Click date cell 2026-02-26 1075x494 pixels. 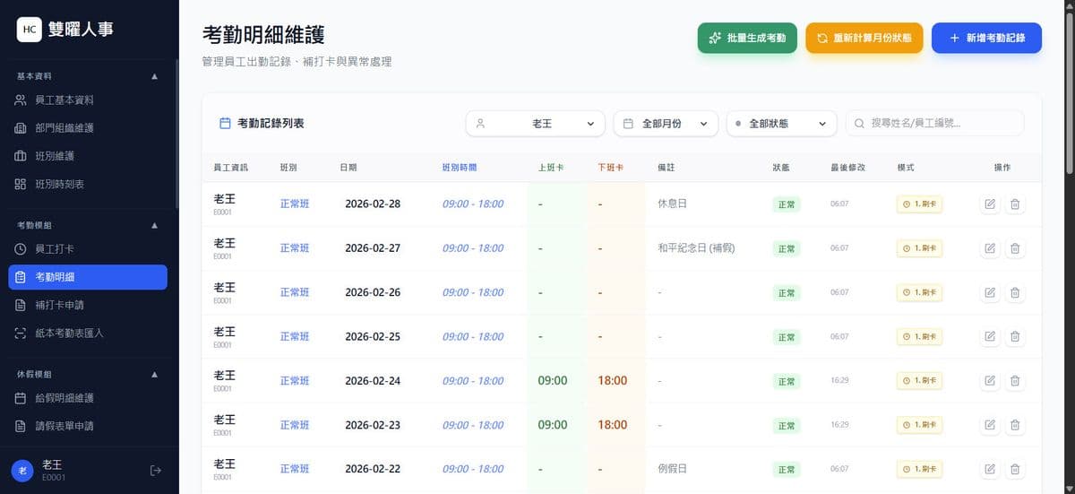373,292
